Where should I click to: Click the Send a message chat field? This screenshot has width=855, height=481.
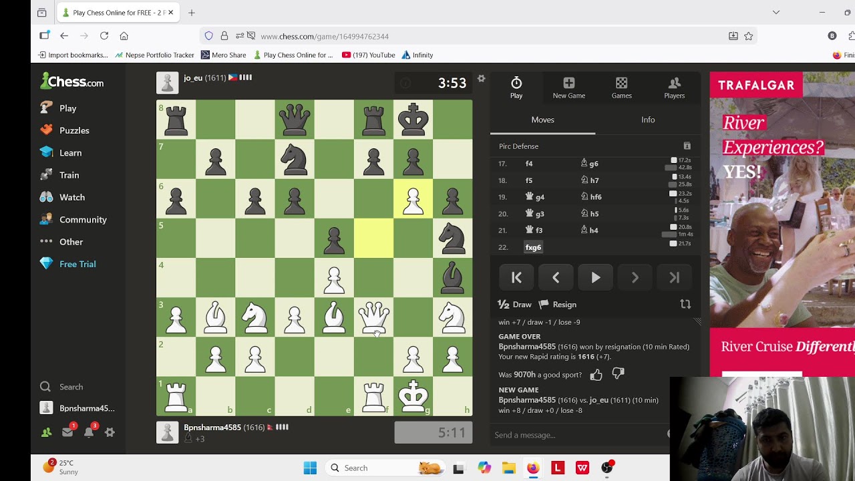click(578, 435)
